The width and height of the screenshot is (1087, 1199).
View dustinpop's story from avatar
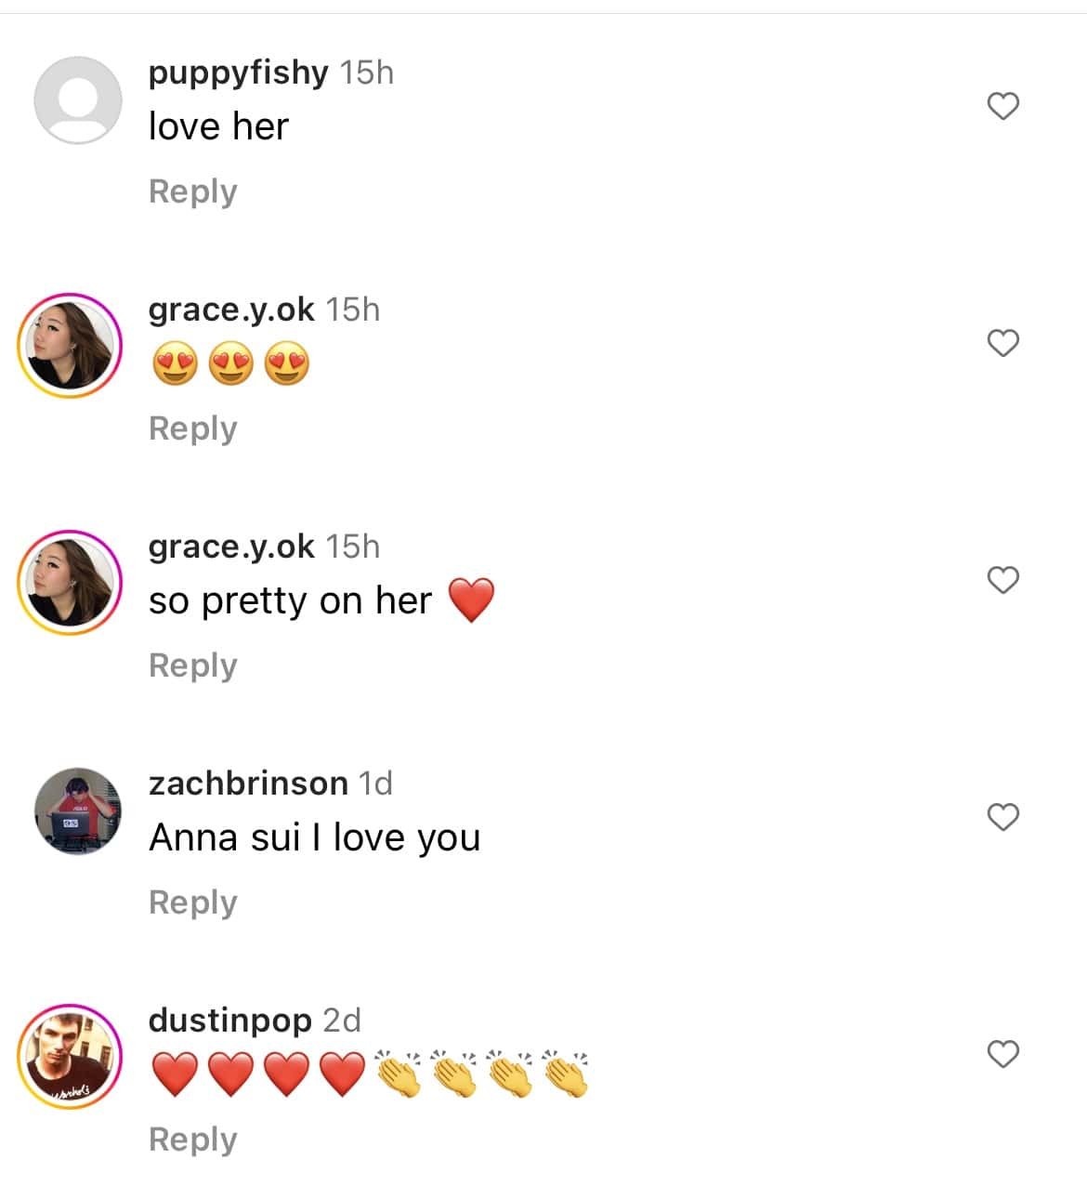71,1057
